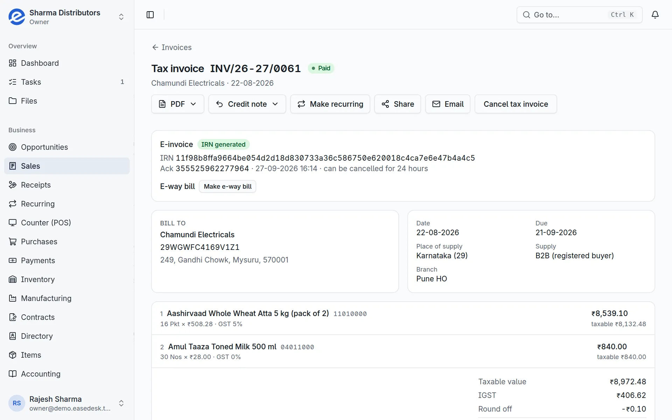
Task: Click the Credit note undo icon
Action: pyautogui.click(x=219, y=104)
